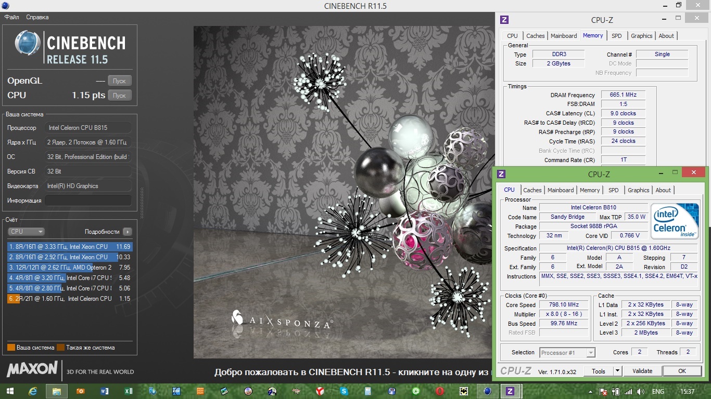Select ranking row 4 Core i7 3.20 ГГц
The width and height of the screenshot is (711, 399).
(x=70, y=278)
